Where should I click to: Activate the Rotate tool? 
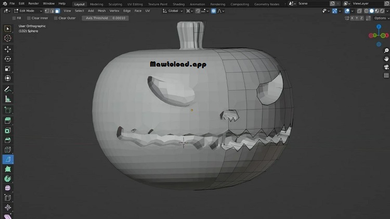[8, 59]
